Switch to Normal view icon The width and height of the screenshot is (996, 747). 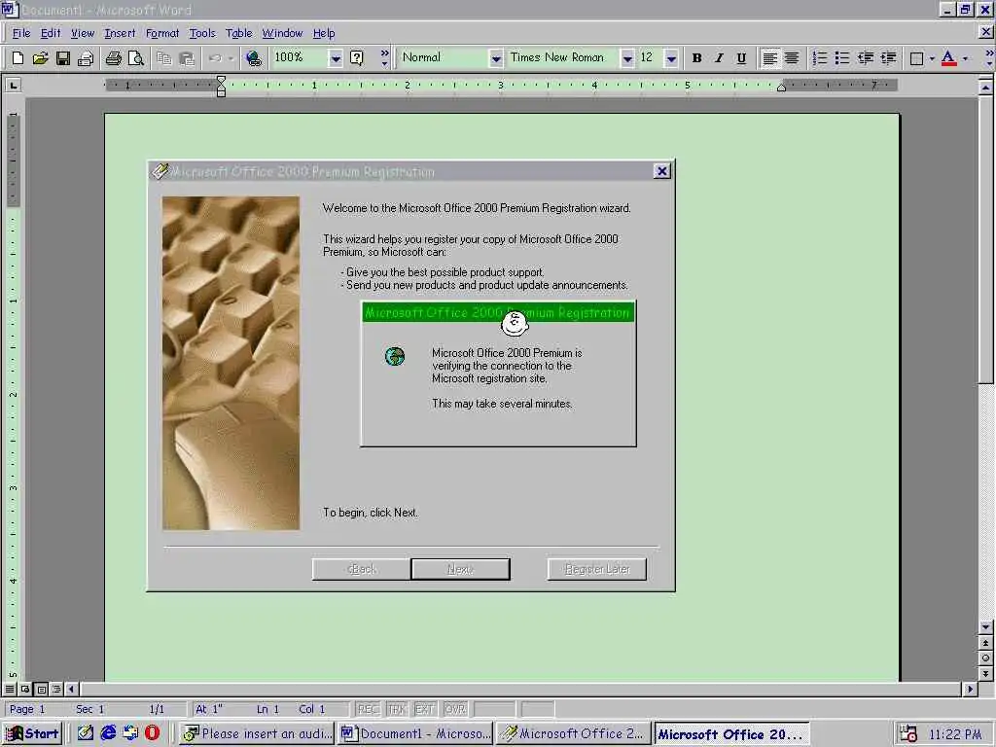(x=10, y=690)
